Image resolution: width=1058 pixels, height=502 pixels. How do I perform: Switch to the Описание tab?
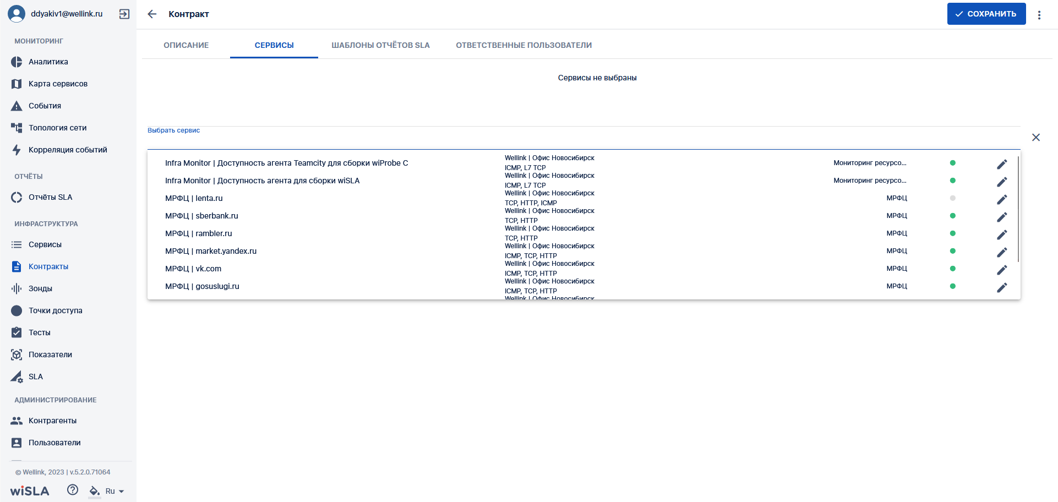186,45
